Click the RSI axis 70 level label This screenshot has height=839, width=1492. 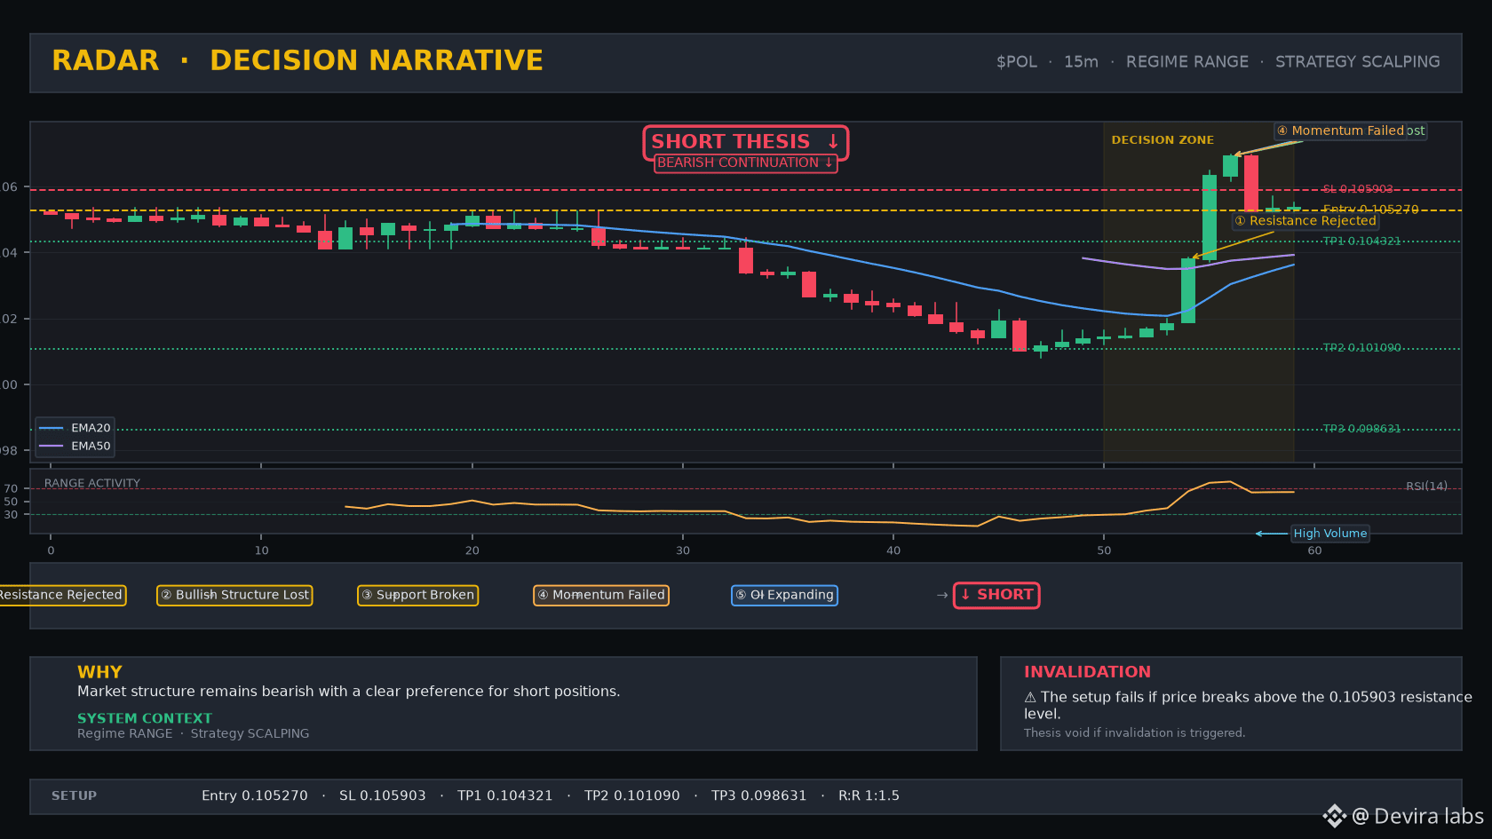[x=11, y=489]
